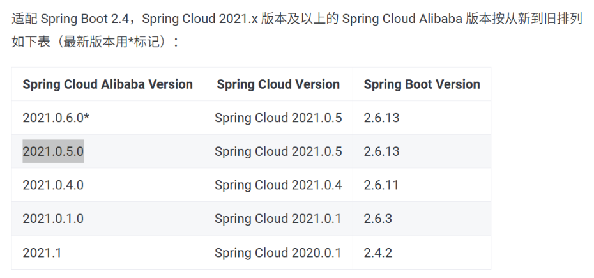Click the 2.6.3 Spring Boot version cell
This screenshot has height=278, width=594.
[x=422, y=219]
